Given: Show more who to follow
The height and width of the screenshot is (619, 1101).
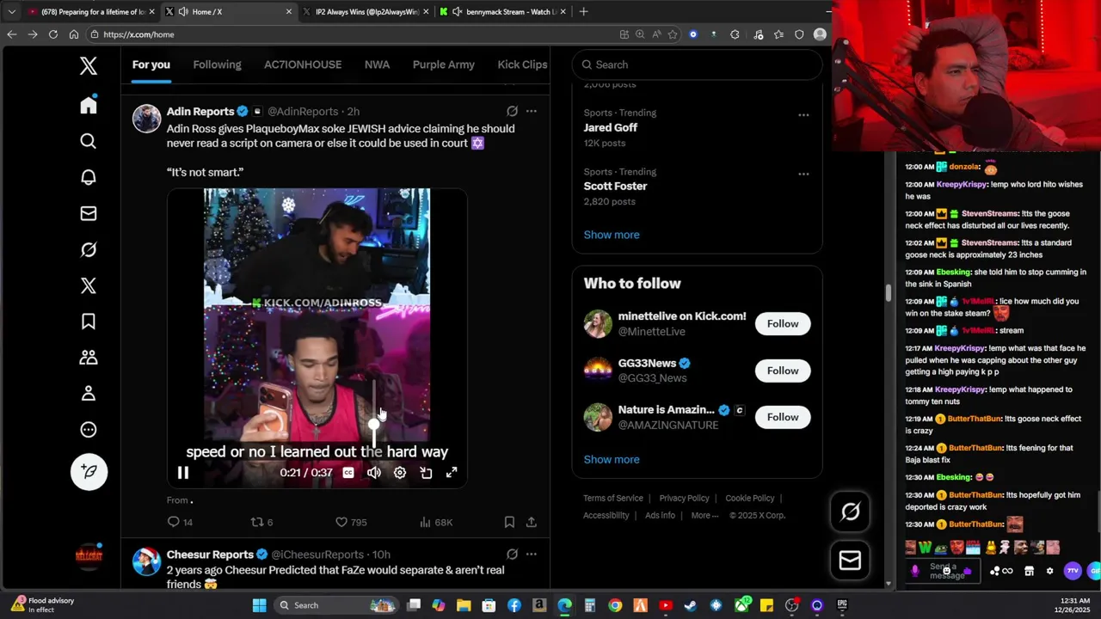Looking at the screenshot, I should point(612,459).
